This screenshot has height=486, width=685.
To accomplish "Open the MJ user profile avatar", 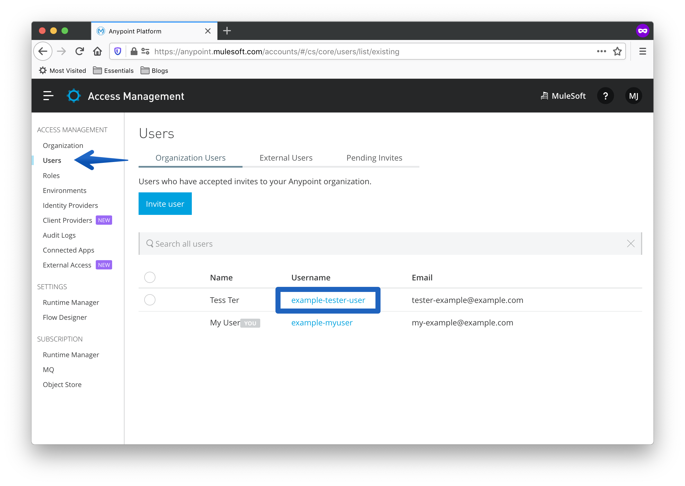I will (x=633, y=96).
